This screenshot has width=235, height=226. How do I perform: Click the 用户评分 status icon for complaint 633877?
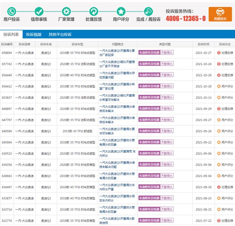219,198
